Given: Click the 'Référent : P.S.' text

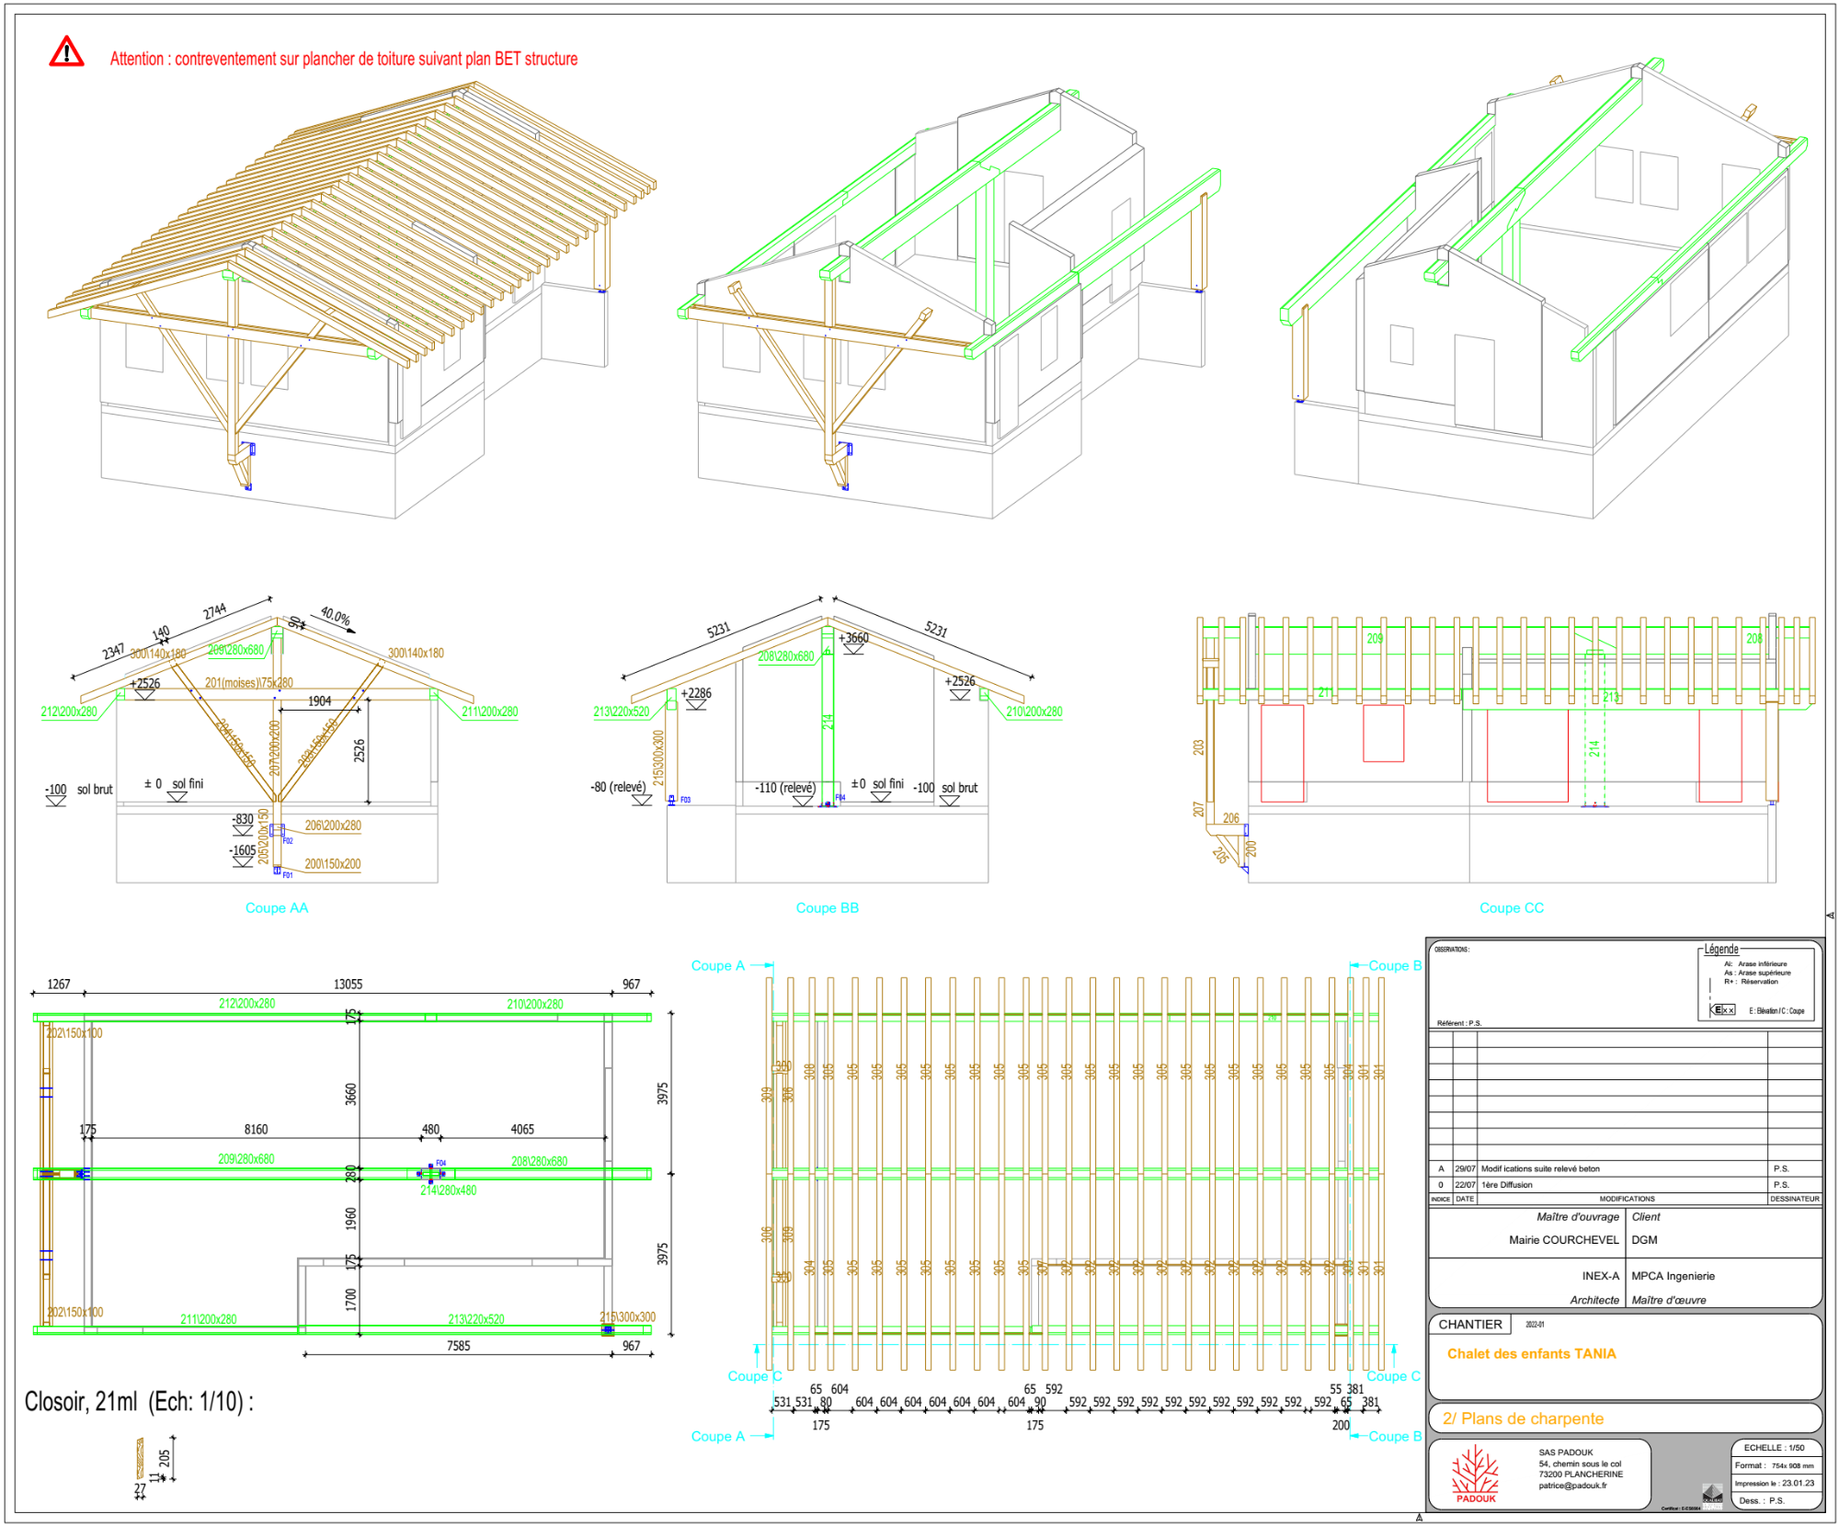Looking at the screenshot, I should click(1459, 1023).
